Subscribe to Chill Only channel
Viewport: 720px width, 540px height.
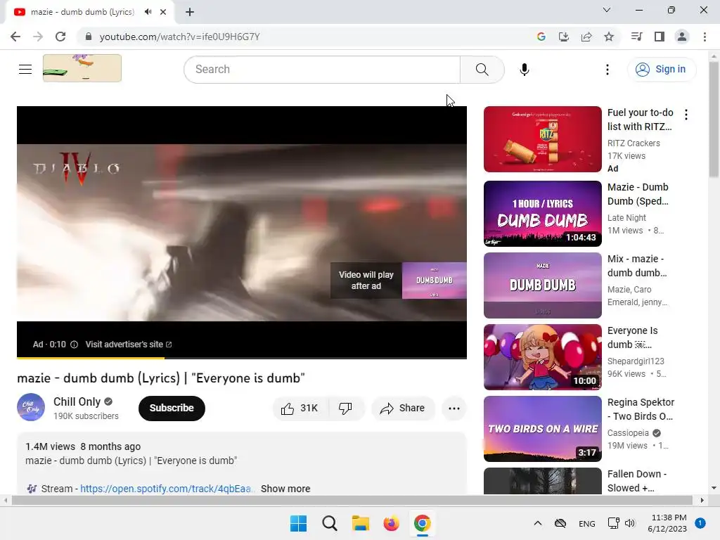pyautogui.click(x=172, y=409)
